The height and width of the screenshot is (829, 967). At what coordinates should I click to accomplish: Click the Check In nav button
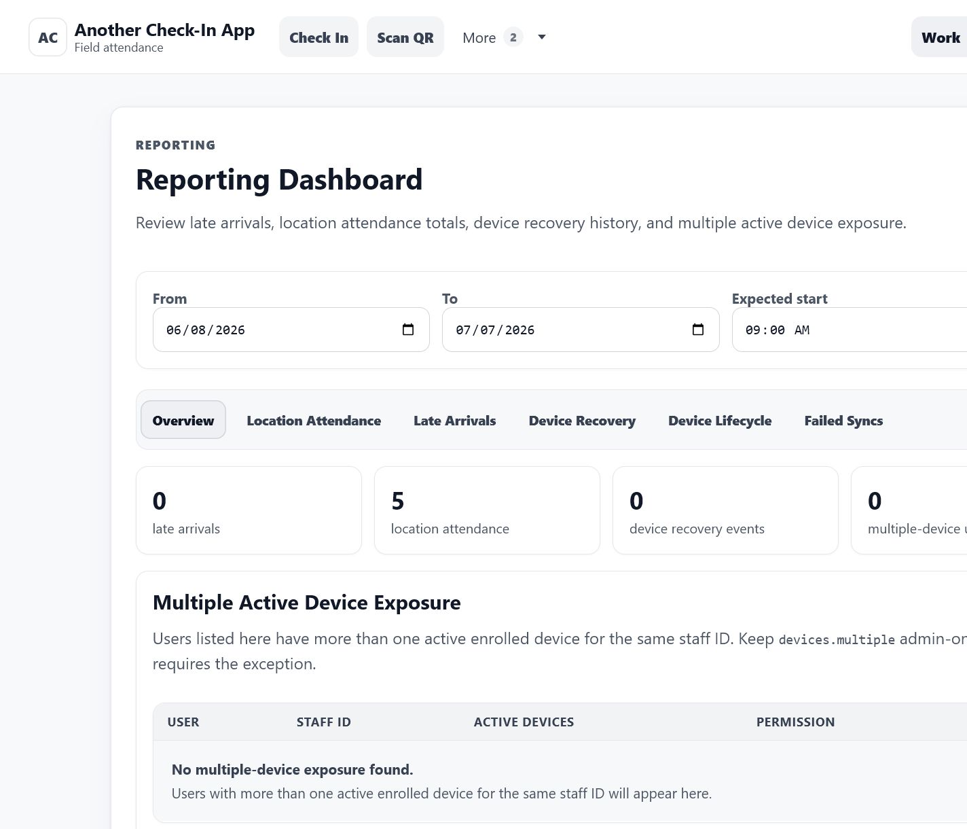point(318,37)
